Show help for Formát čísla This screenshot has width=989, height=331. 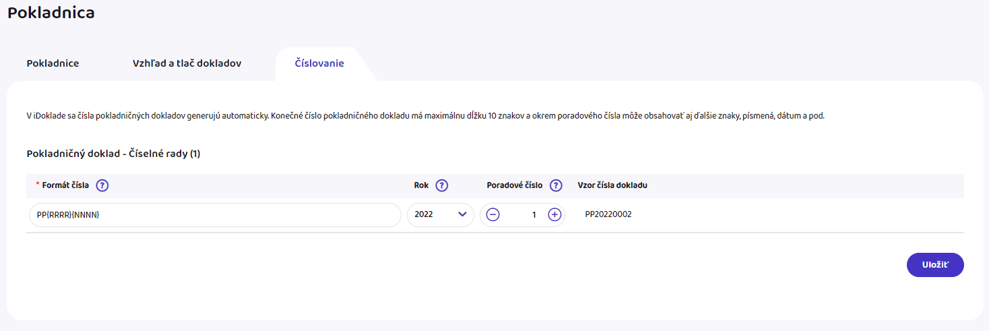click(102, 186)
